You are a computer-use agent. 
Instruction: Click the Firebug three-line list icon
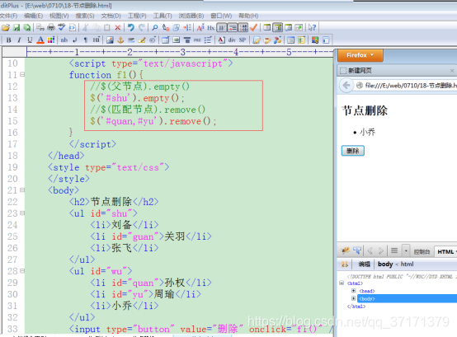[394, 250]
